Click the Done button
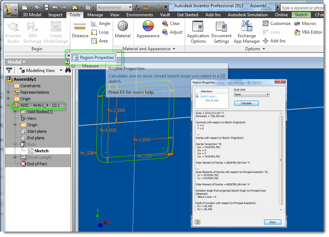The image size is (329, 237). (x=272, y=222)
